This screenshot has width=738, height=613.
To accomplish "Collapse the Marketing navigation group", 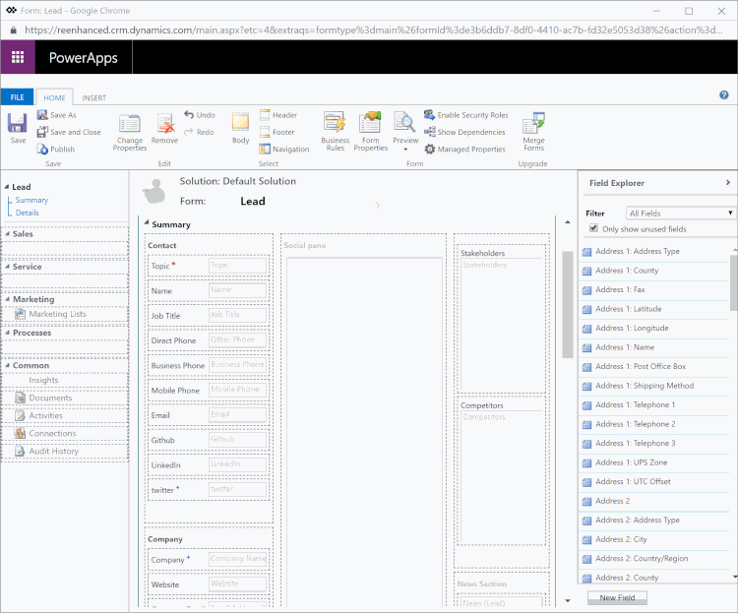I will point(8,299).
